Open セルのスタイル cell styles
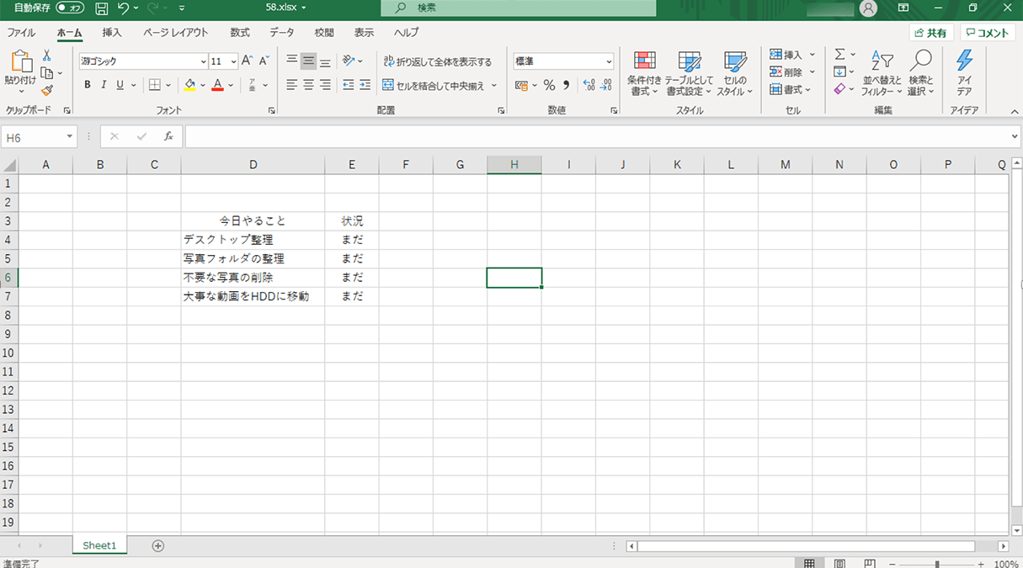This screenshot has height=568, width=1023. click(x=735, y=73)
